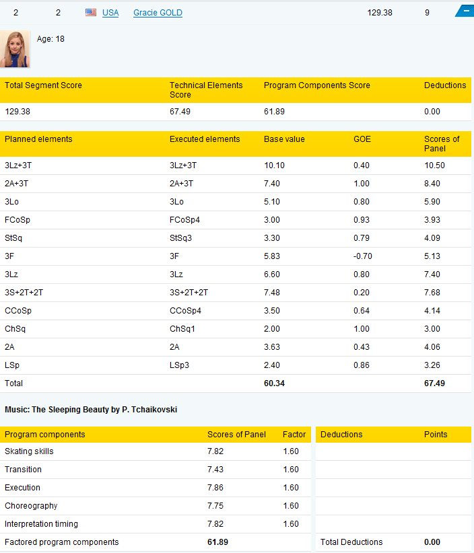Open the USA country link
Image resolution: width=474 pixels, height=553 pixels.
point(110,13)
